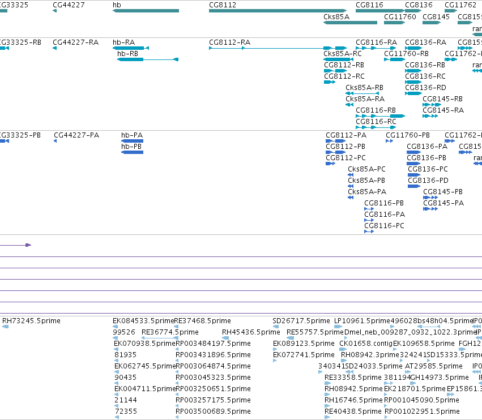Click the EK089123.5prime EST label
The height and width of the screenshot is (420, 482).
(304, 344)
